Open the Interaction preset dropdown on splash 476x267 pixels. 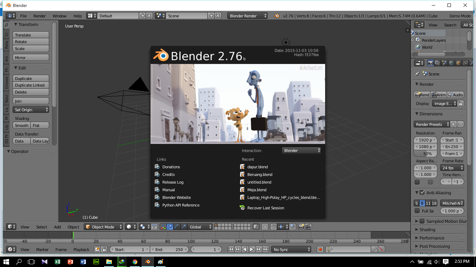point(301,151)
